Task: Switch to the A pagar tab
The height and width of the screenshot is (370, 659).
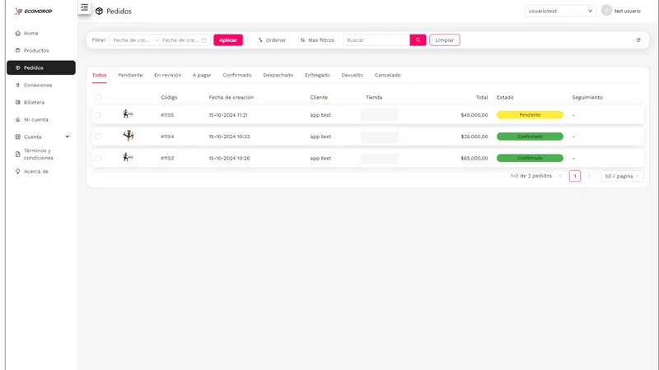Action: (202, 75)
